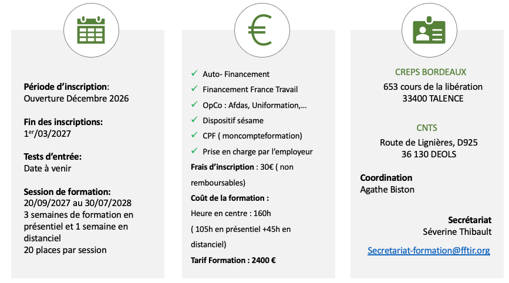This screenshot has width=509, height=283.
Task: Click the green euro symbol icon
Action: (x=260, y=30)
